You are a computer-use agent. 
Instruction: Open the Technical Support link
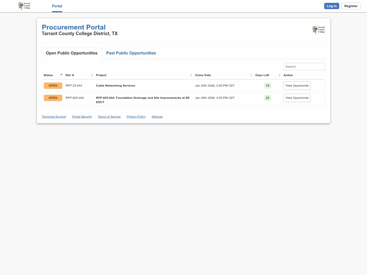click(x=54, y=117)
